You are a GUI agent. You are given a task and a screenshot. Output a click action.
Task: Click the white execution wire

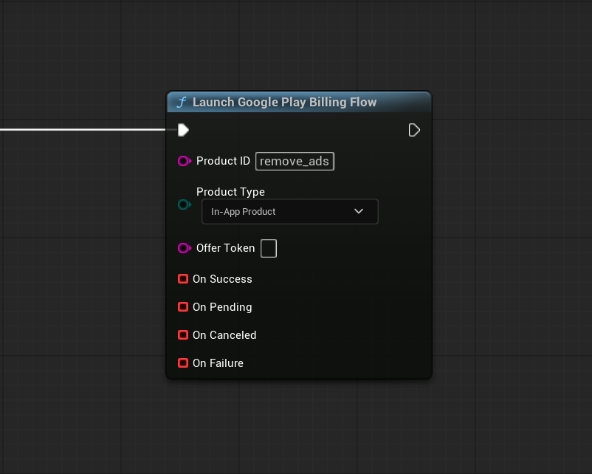coord(83,130)
